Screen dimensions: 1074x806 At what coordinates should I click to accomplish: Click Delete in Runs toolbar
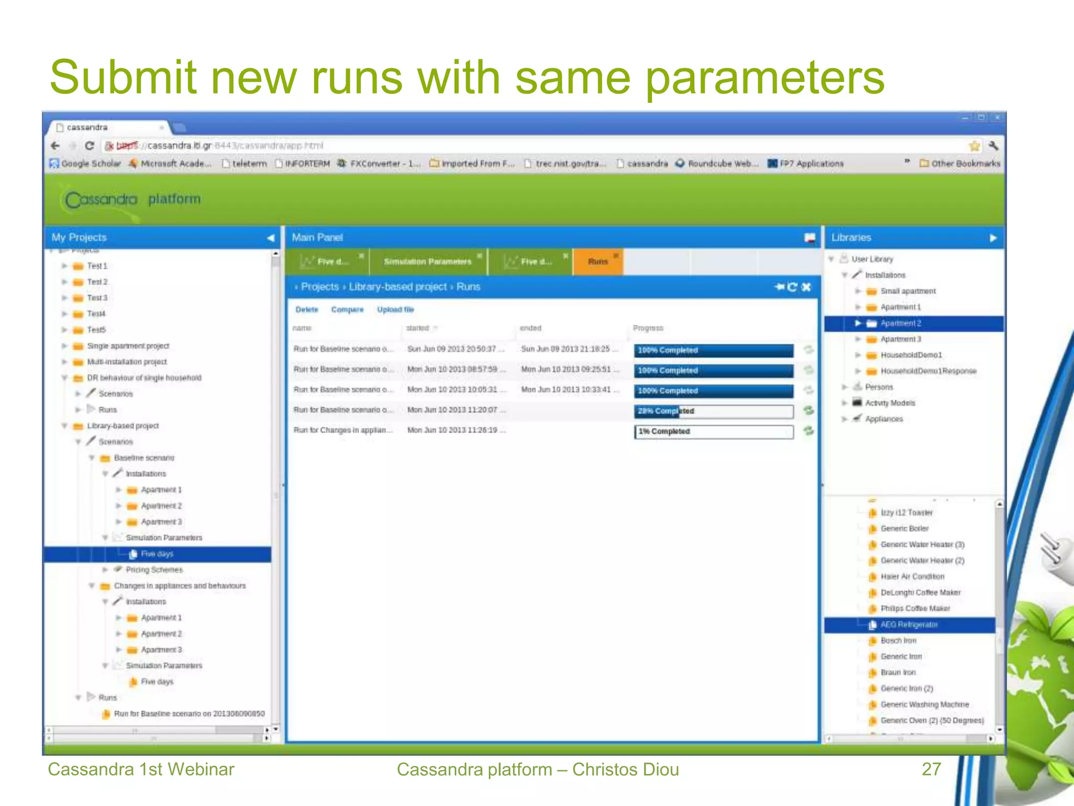click(307, 310)
